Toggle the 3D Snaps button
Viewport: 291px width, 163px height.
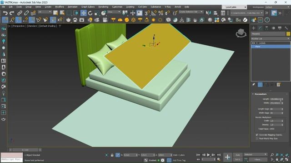(x=147, y=13)
